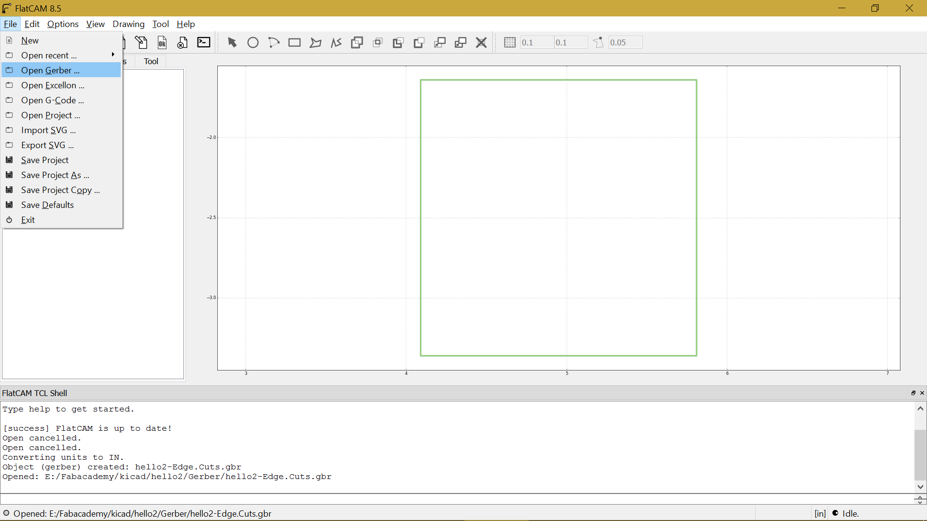Viewport: 927px width, 521px height.
Task: Click '[success] FlatCAM is up to date!' line
Action: pos(87,428)
